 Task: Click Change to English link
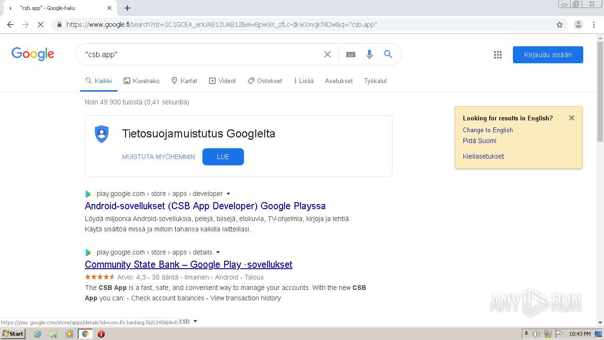(x=487, y=130)
